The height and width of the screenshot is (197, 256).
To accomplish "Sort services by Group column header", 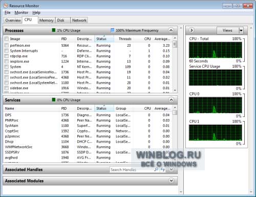I will coord(121,108).
